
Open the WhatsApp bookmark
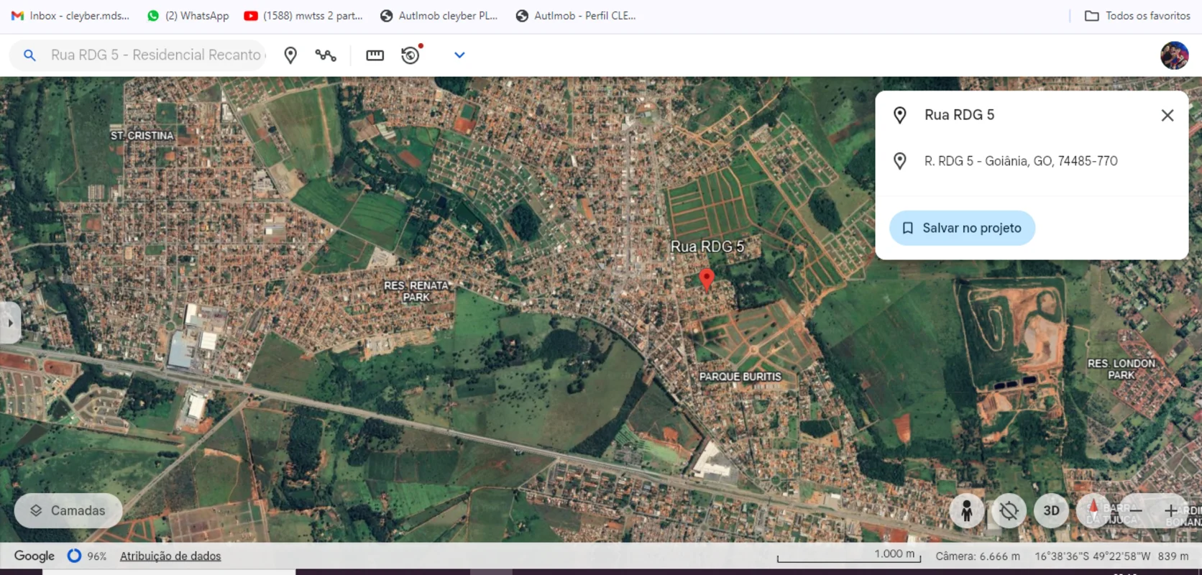pos(188,16)
